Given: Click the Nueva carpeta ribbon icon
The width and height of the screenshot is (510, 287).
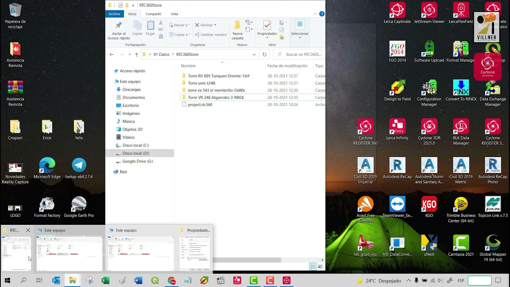Looking at the screenshot, I should coord(237,30).
